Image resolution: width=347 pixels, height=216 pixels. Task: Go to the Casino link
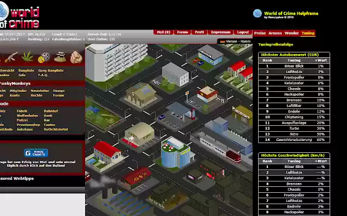(49, 125)
